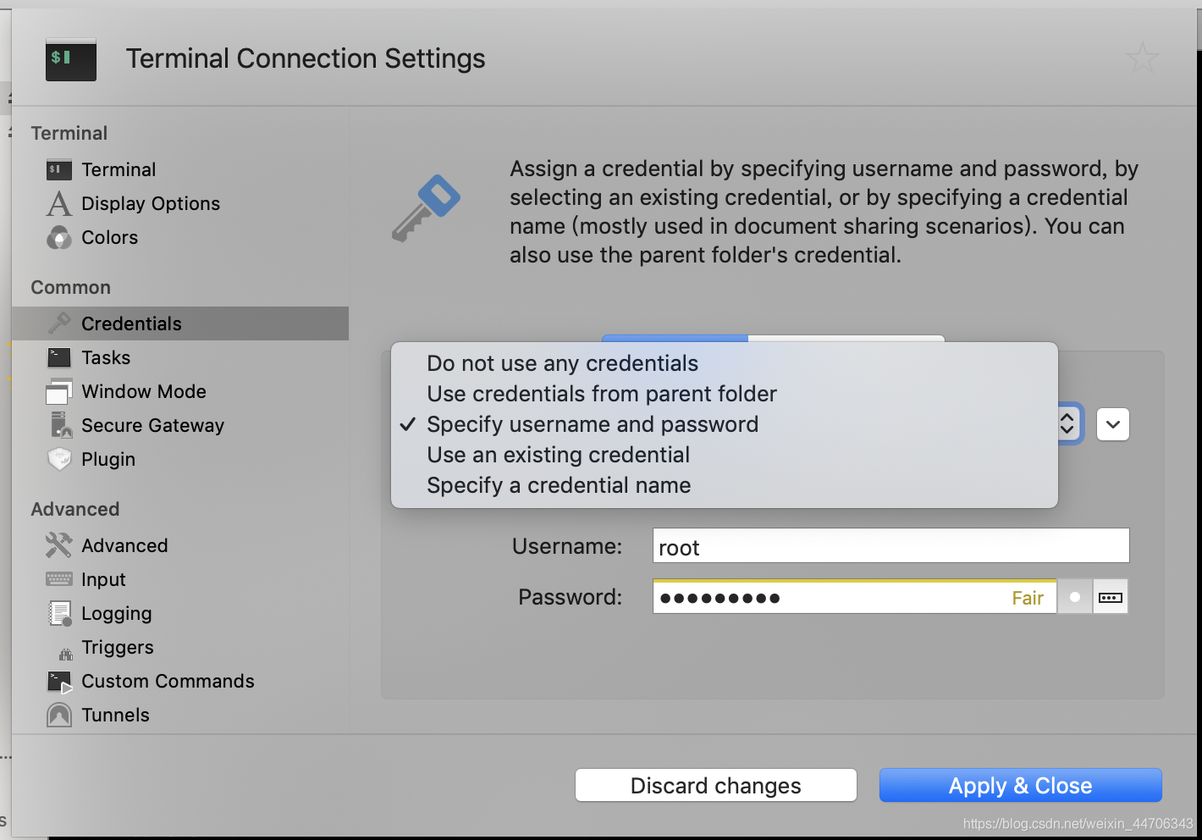Click the Fair password strength label
Viewport: 1202px width, 840px height.
point(1028,599)
